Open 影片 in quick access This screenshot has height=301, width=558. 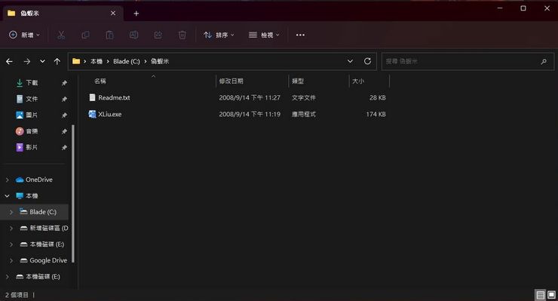point(32,147)
